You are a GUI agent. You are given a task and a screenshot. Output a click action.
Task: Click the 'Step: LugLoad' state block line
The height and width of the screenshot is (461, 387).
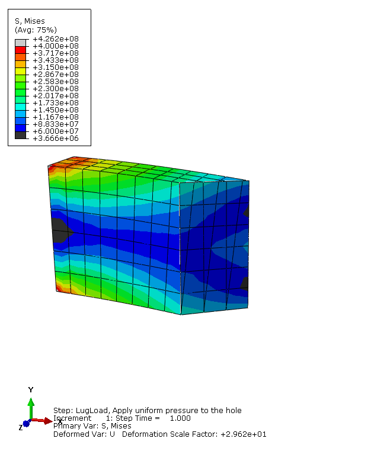pos(147,410)
